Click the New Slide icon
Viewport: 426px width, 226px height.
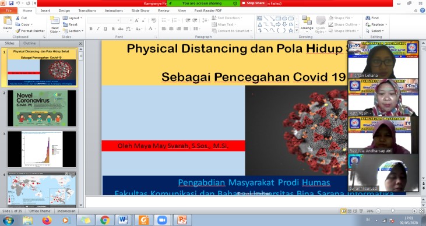(55, 20)
